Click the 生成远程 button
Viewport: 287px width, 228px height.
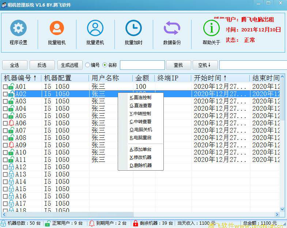[x=70, y=65]
